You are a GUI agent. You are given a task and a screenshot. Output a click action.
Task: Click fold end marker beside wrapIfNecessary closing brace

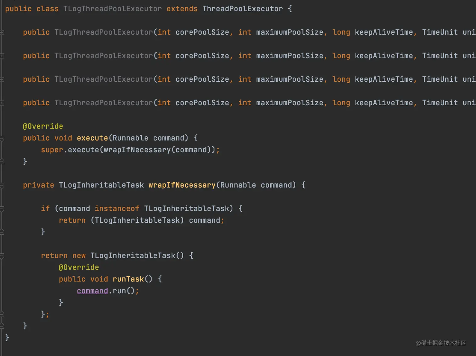pyautogui.click(x=2, y=326)
